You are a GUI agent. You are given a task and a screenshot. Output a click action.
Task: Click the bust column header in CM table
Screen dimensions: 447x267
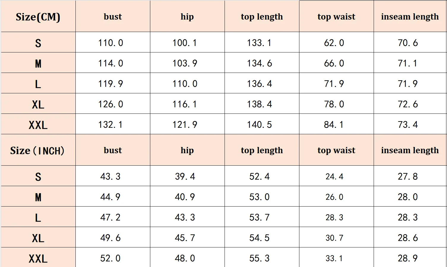point(113,17)
